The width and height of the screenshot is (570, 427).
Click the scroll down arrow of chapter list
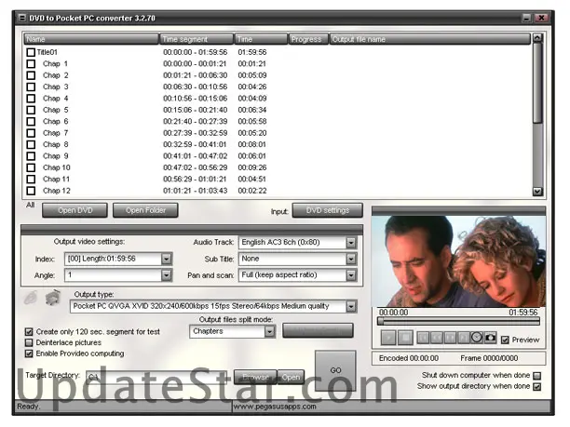point(537,192)
